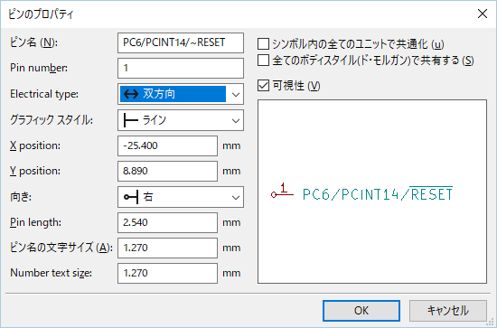Click the ピン名 (N) label

coord(33,42)
